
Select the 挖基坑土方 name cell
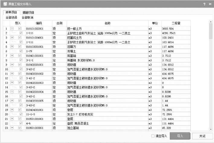(x=107, y=38)
